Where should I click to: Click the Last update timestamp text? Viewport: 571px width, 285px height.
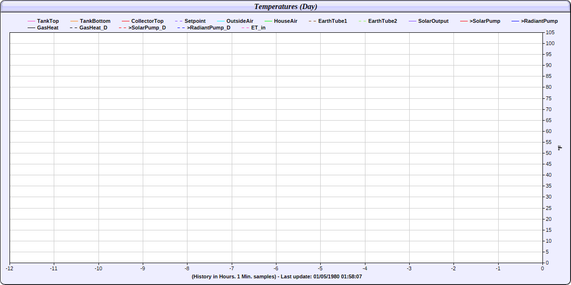point(321,276)
